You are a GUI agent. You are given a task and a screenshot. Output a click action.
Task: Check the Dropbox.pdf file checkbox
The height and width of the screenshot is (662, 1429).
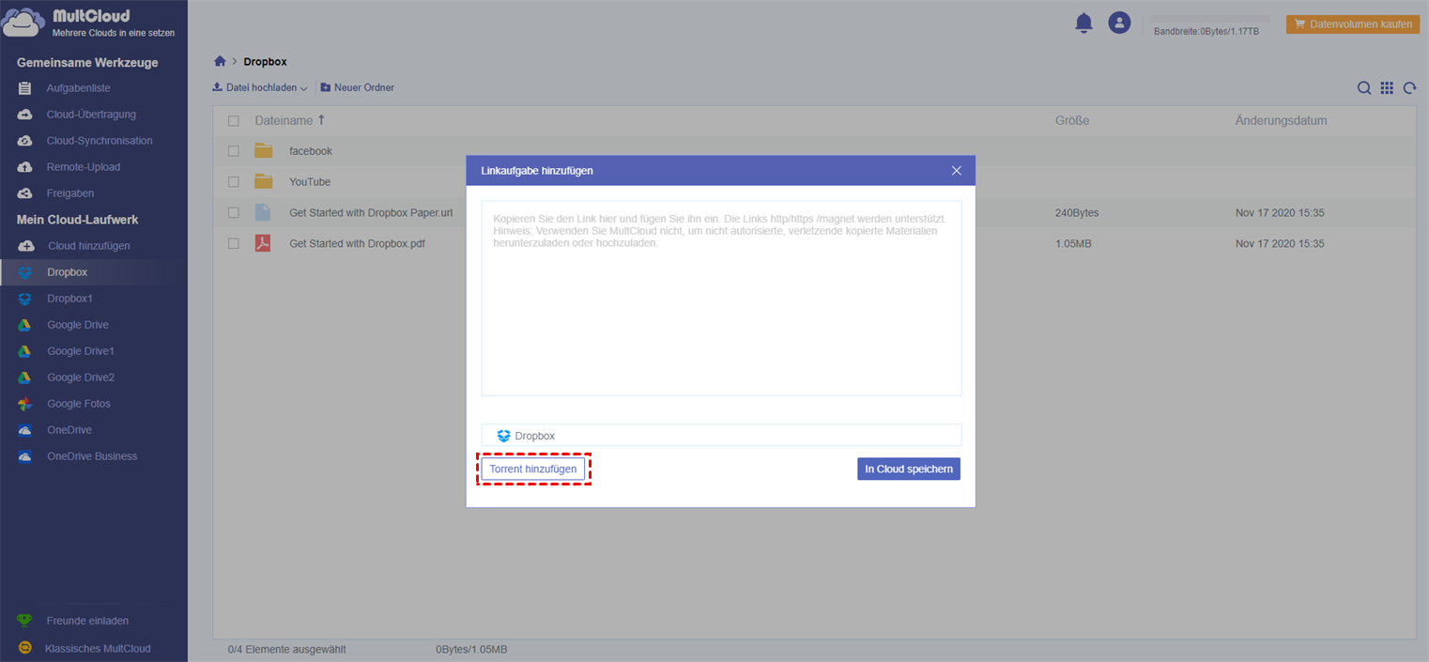(234, 243)
